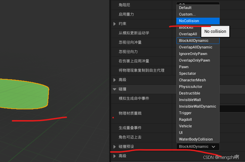Viewport: 245px width, 162px height.
Task: Click the 忽视径向力 label
Action: pyautogui.click(x=128, y=52)
